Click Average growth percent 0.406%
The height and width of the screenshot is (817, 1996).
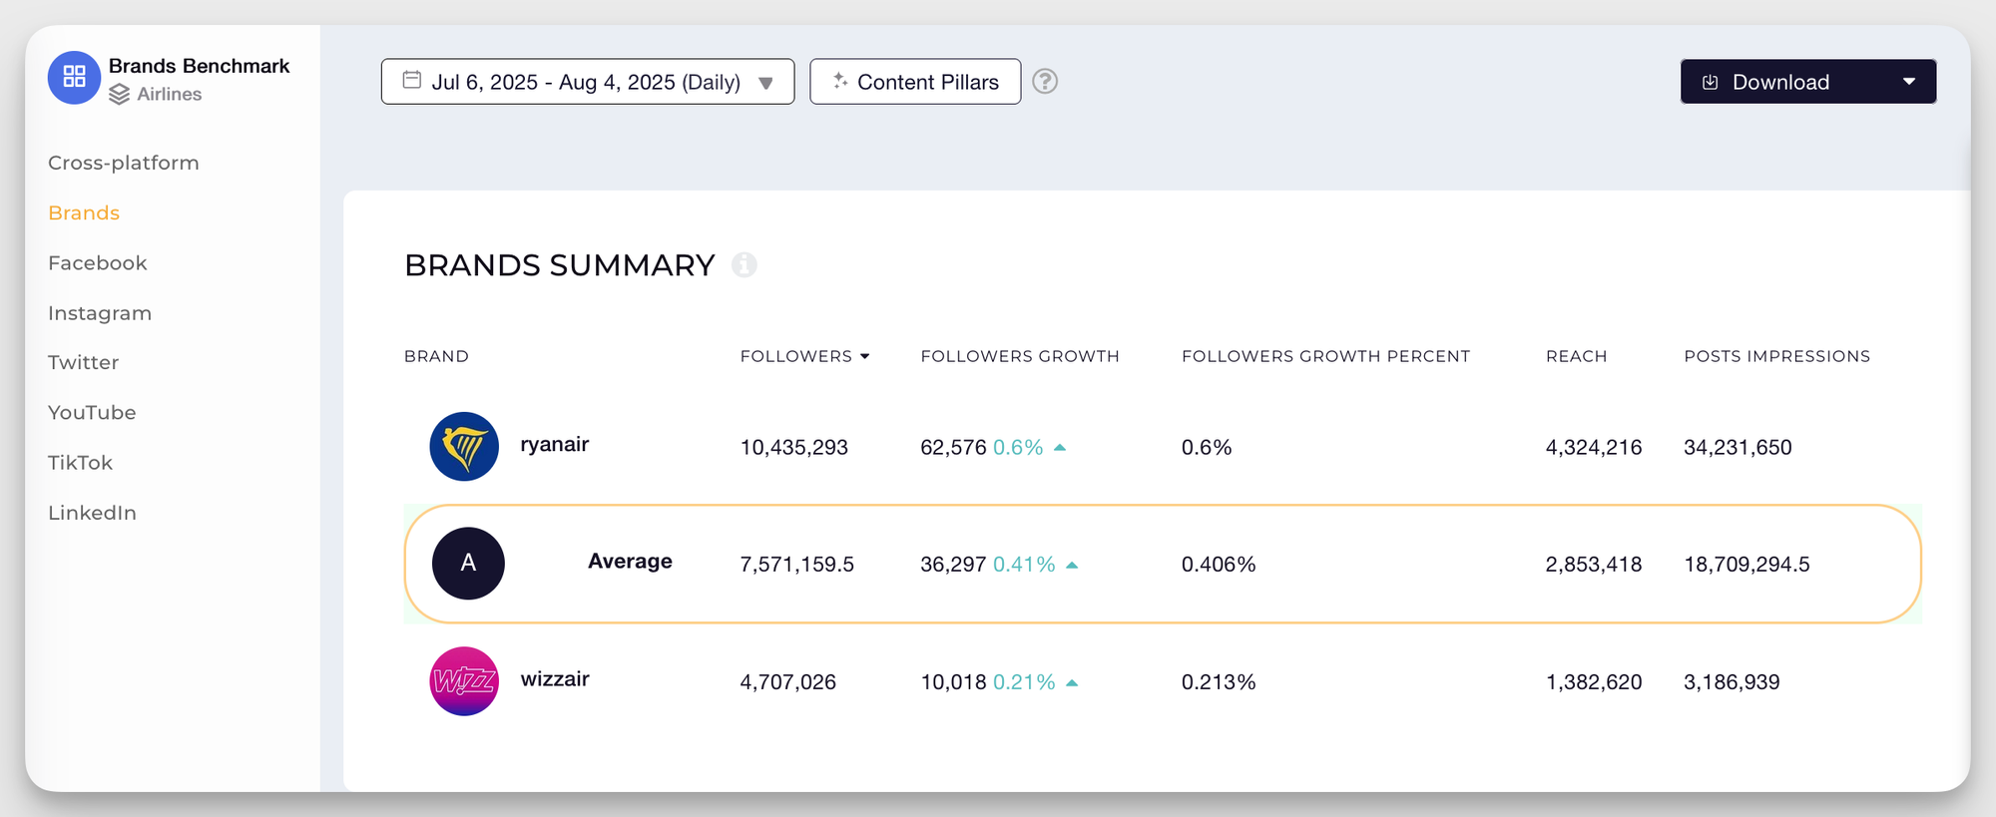pos(1219,565)
